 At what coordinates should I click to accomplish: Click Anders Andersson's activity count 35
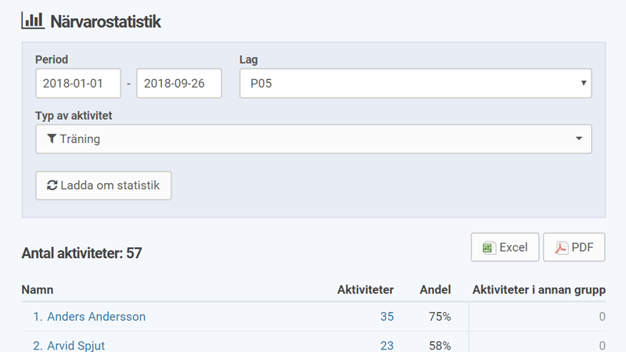tap(385, 317)
